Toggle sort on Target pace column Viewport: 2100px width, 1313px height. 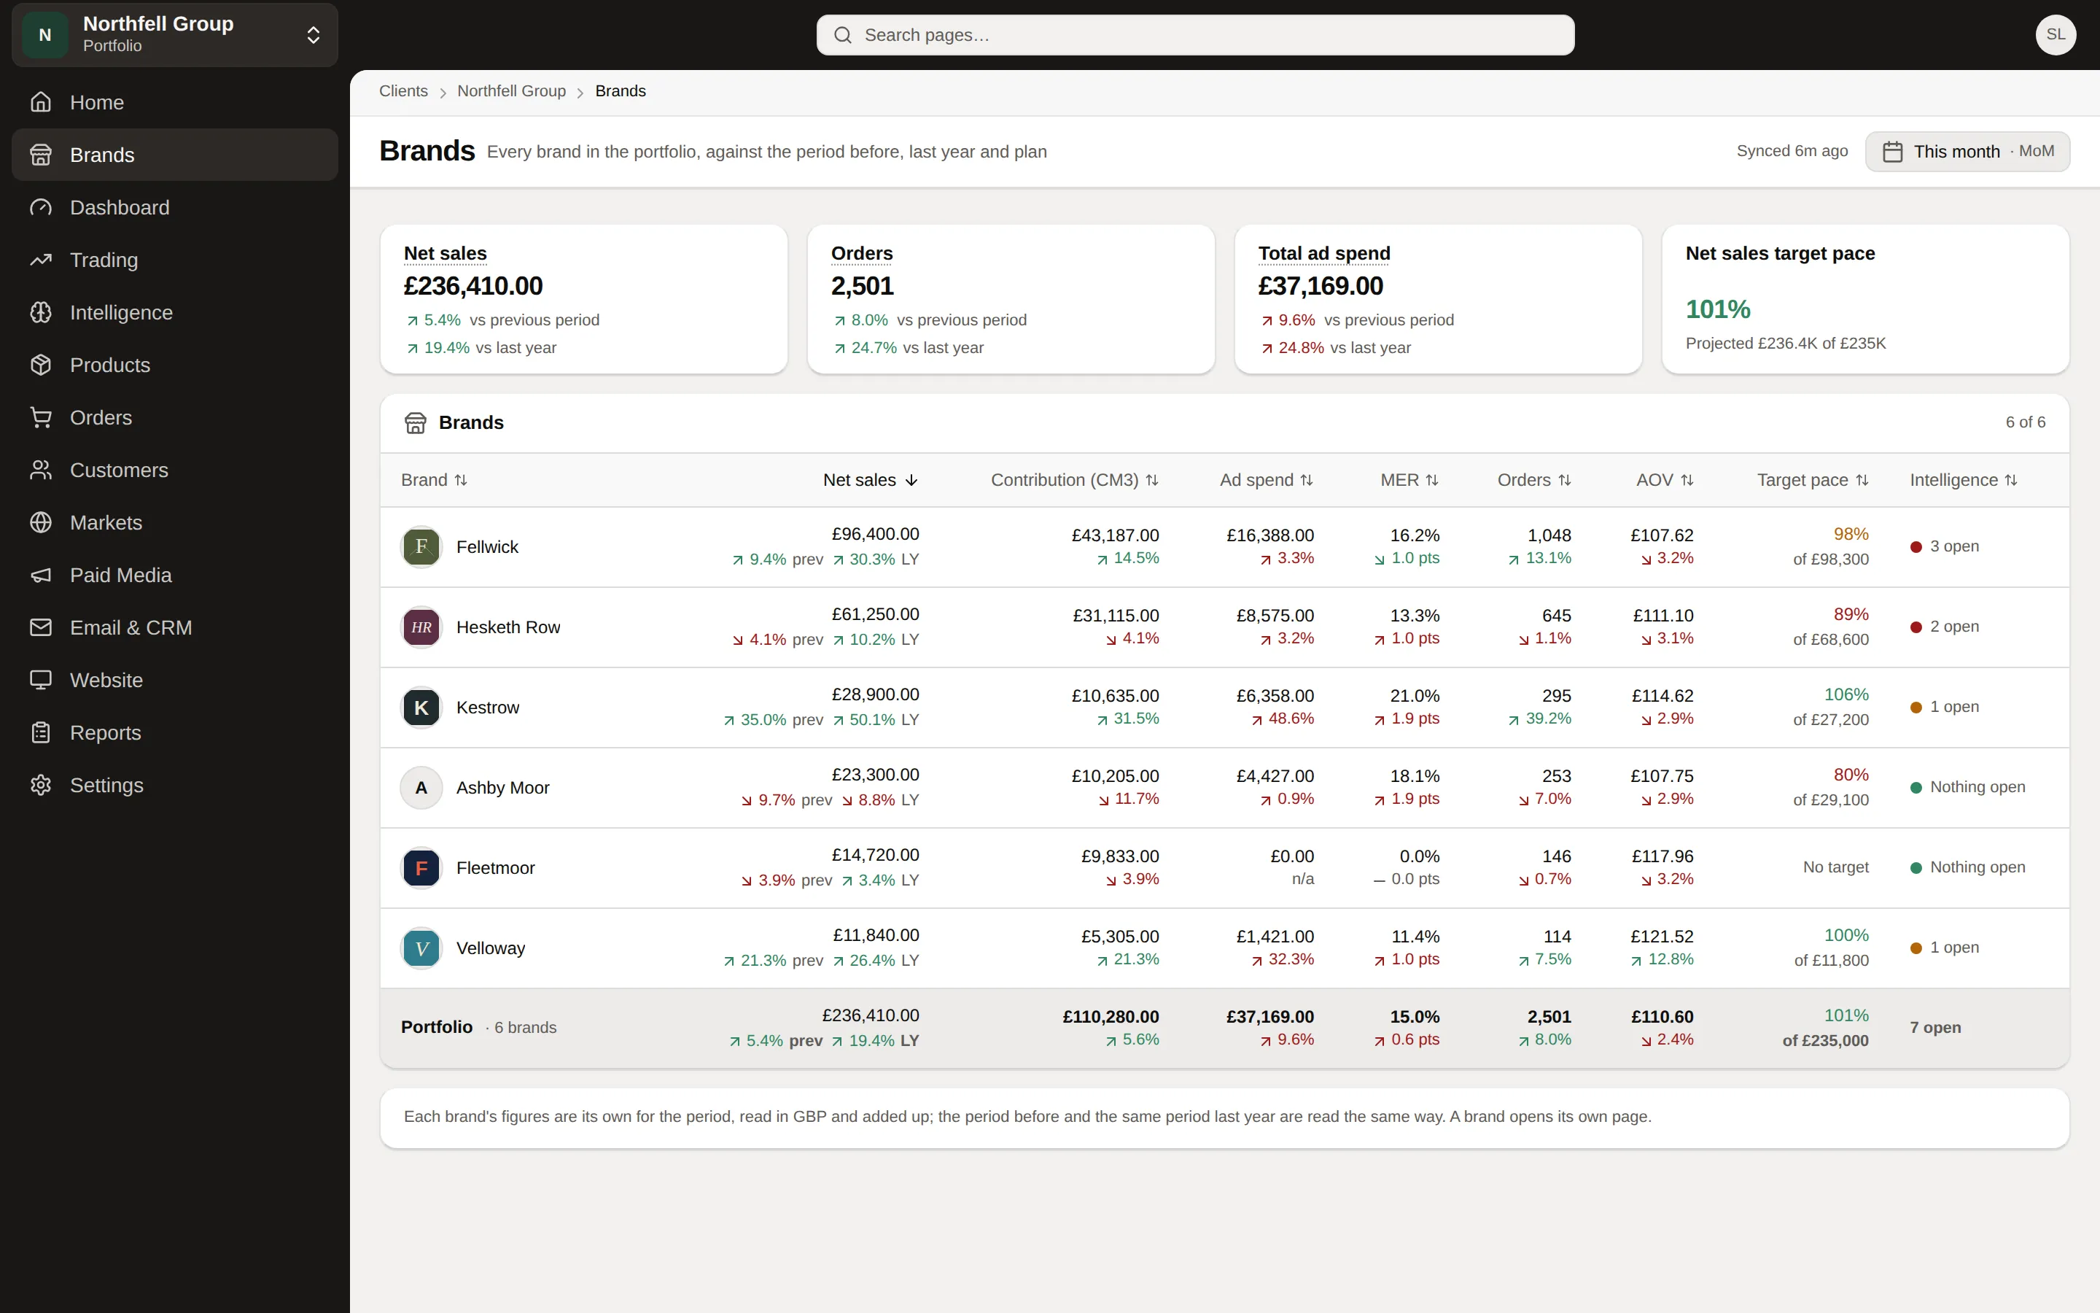click(x=1813, y=480)
